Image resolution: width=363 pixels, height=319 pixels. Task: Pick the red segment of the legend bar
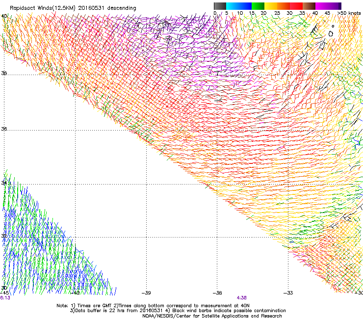pyautogui.click(x=296, y=6)
